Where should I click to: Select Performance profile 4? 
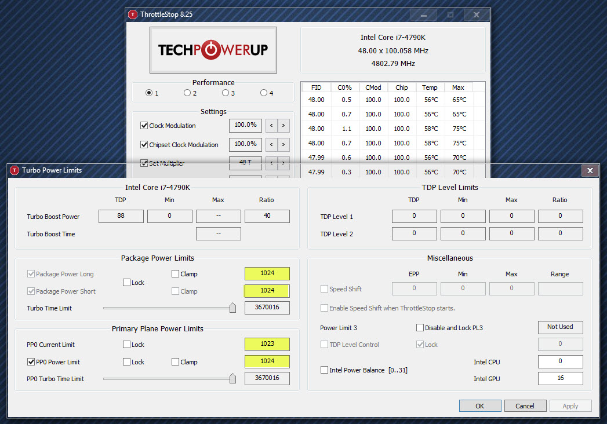tap(264, 93)
